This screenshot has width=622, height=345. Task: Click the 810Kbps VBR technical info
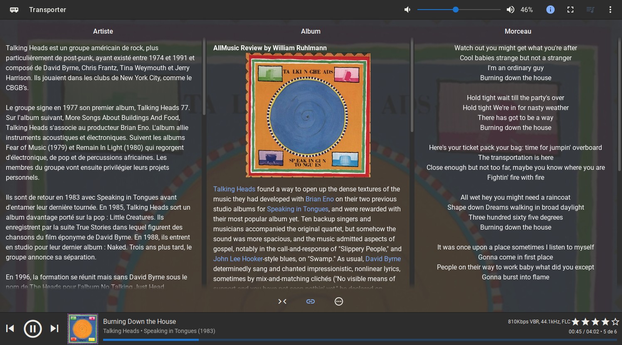point(539,322)
